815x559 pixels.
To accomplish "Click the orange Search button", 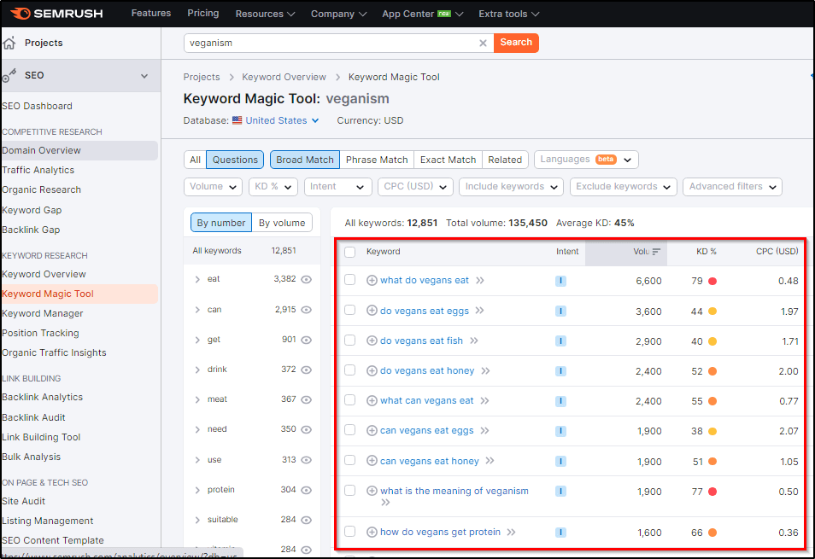I will coord(516,43).
